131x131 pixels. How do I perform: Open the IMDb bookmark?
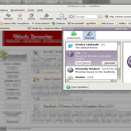tap(91, 24)
